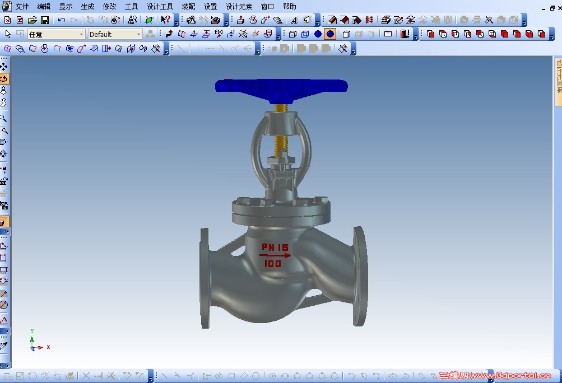Switch to blue wireframe box display mode

(x=305, y=34)
